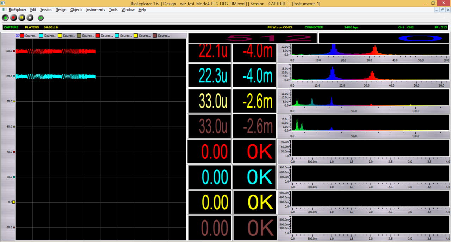The image size is (451, 242).
Task: Click the BioExplorer document icon in menu bar
Action: pyautogui.click(x=4, y=10)
